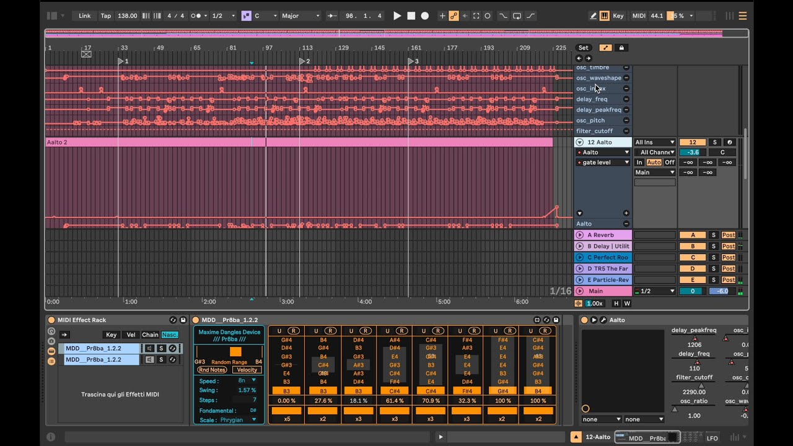Click the Nasc. hide tab in rack
The image size is (793, 446).
click(x=170, y=335)
